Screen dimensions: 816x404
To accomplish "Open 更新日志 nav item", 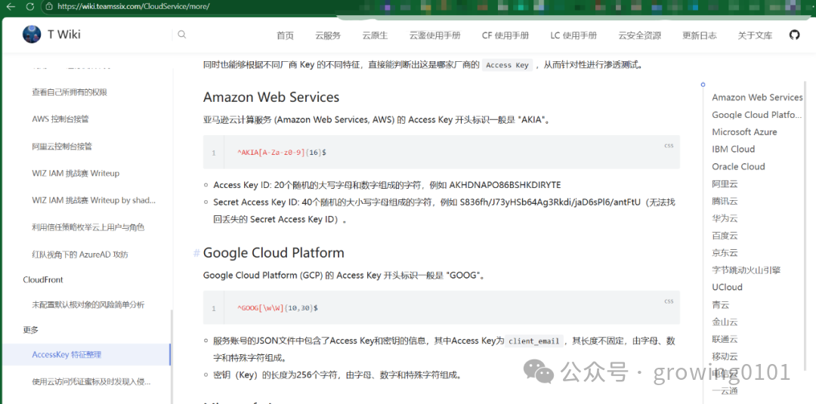I will click(700, 35).
